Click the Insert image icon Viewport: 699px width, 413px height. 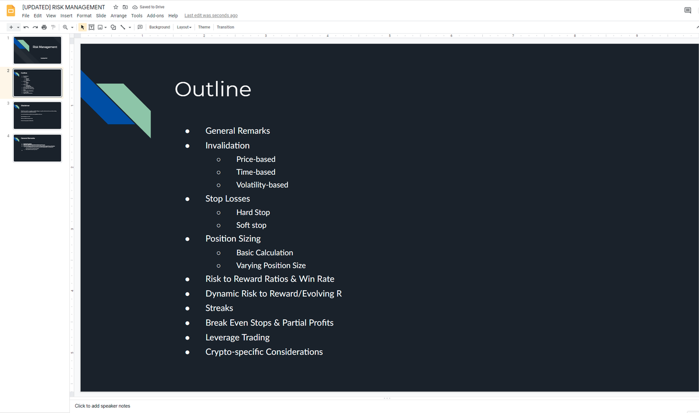(100, 27)
